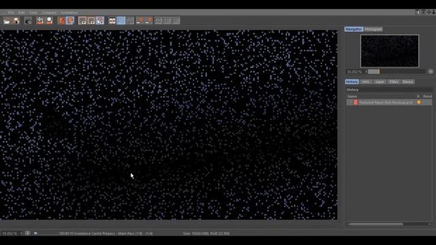The height and width of the screenshot is (245, 436).
Task: Toggle the highlighted orange channel display icon
Action: tap(70, 20)
